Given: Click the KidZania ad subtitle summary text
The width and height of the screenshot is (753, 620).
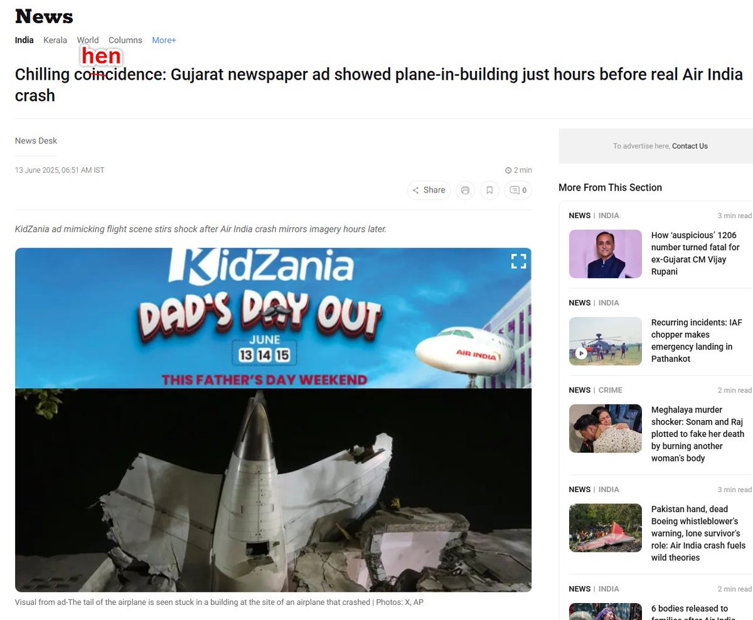Looking at the screenshot, I should [x=201, y=229].
